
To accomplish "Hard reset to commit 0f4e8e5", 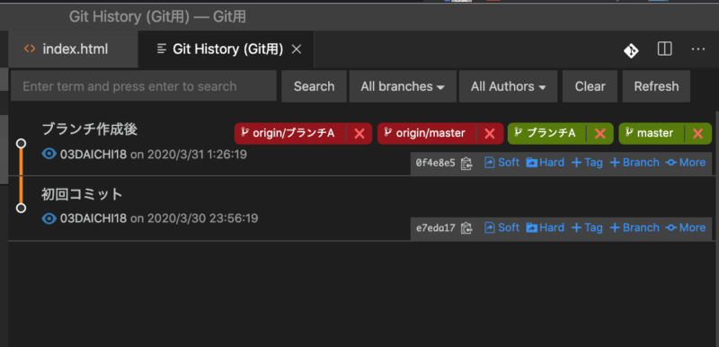I will pyautogui.click(x=546, y=163).
